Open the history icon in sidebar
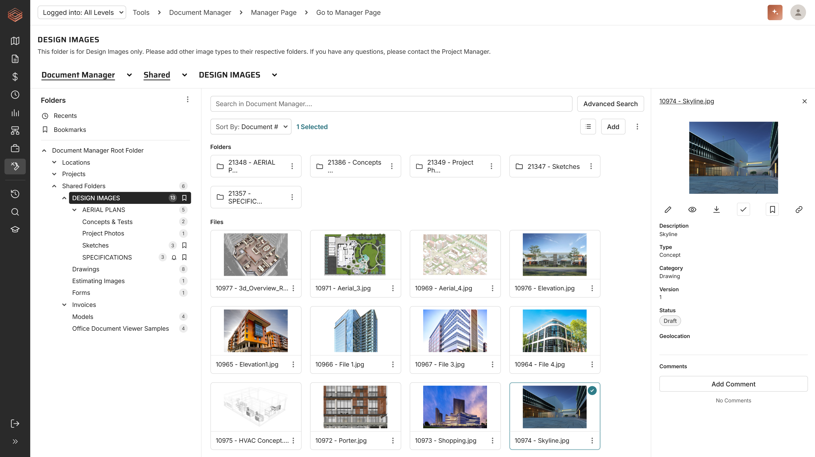 tap(15, 194)
